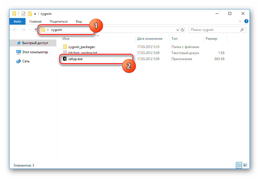Click the Элементов: 3 status text
Viewport: 259px width, 178px height.
(x=24, y=165)
